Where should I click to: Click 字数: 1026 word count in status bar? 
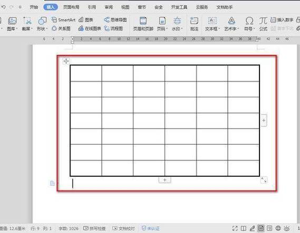tap(69, 228)
